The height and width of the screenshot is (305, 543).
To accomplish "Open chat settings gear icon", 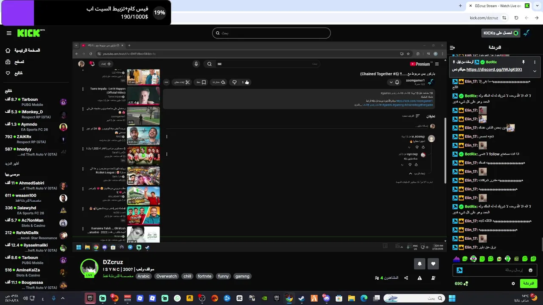I will (x=513, y=283).
